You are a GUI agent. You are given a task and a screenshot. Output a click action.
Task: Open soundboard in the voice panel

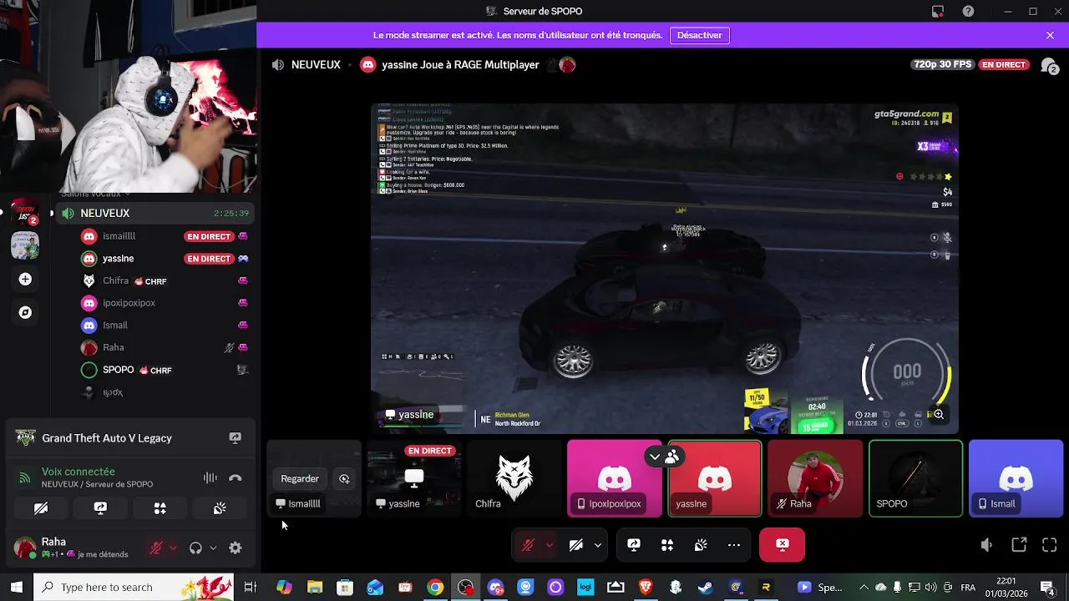click(x=220, y=508)
